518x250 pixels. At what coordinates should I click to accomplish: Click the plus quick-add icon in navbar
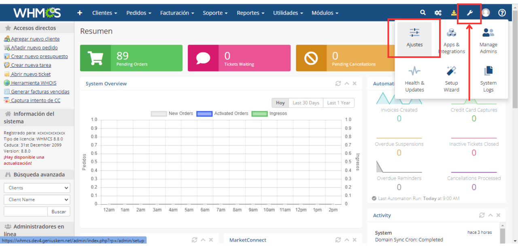click(80, 13)
